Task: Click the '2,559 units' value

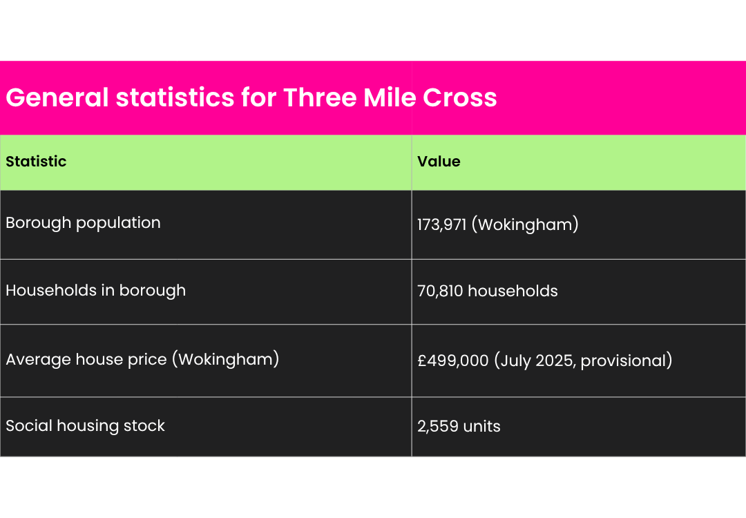Action: coord(459,426)
